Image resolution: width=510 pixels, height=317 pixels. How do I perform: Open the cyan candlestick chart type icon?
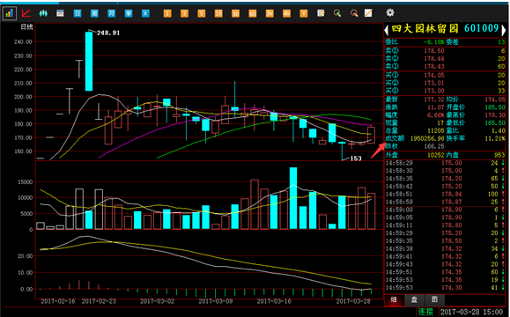click(x=43, y=13)
